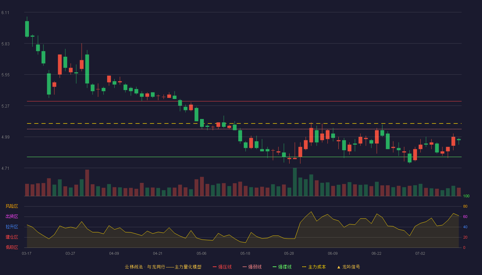
Task: Click the 05-28 date label
Action: point(289,253)
